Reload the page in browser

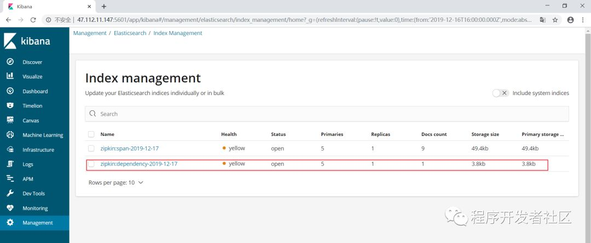click(x=33, y=20)
